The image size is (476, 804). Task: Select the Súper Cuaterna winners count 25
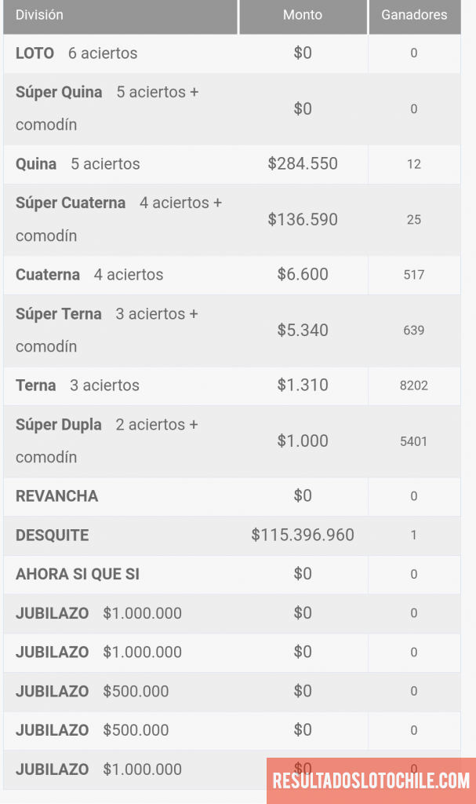[414, 220]
